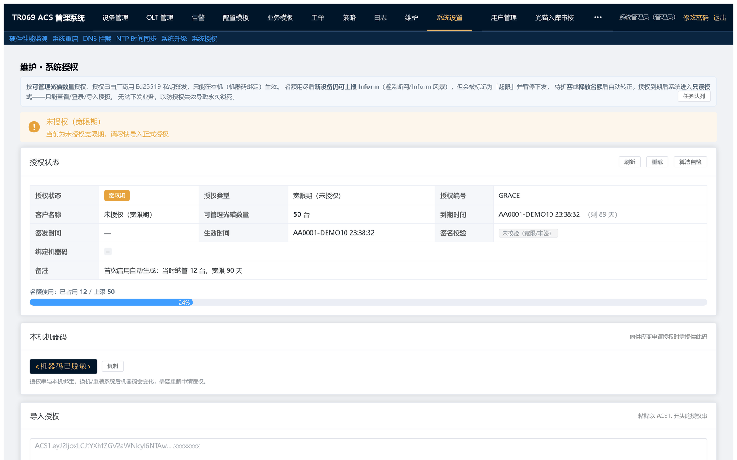This screenshot has height=460, width=737.
Task: Open 策略 menu
Action: click(349, 17)
